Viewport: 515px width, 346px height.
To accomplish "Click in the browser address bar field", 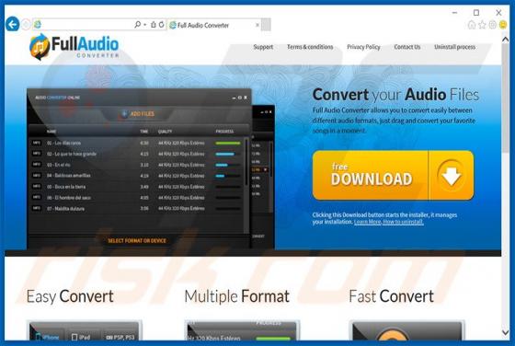I will [x=87, y=25].
